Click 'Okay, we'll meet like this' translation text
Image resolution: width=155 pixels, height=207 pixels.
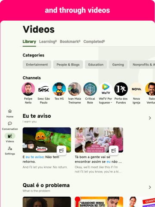(x=98, y=169)
